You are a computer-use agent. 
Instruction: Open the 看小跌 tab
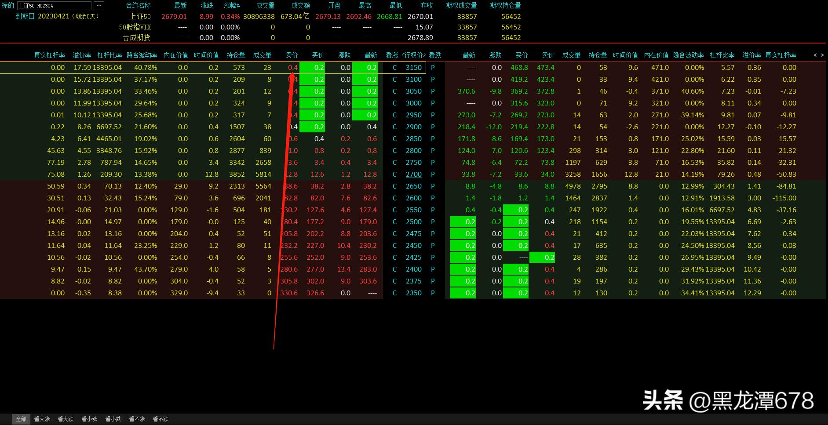coord(113,419)
